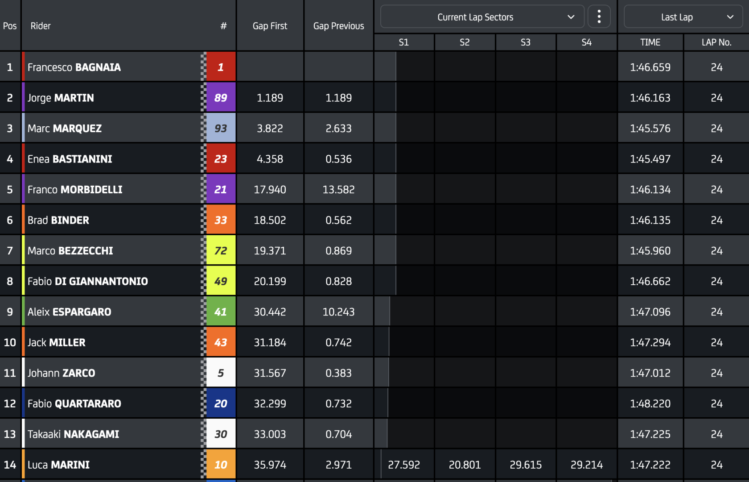Click Gap First value 3.822
Image resolution: width=749 pixels, height=482 pixels.
270,129
